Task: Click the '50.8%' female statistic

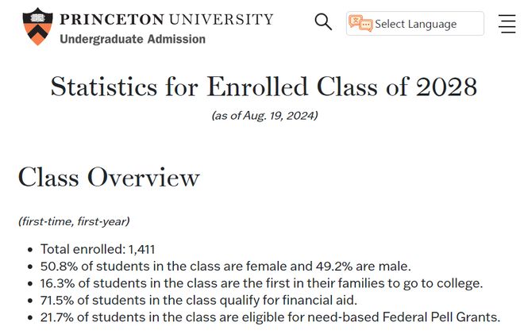Action: point(60,267)
